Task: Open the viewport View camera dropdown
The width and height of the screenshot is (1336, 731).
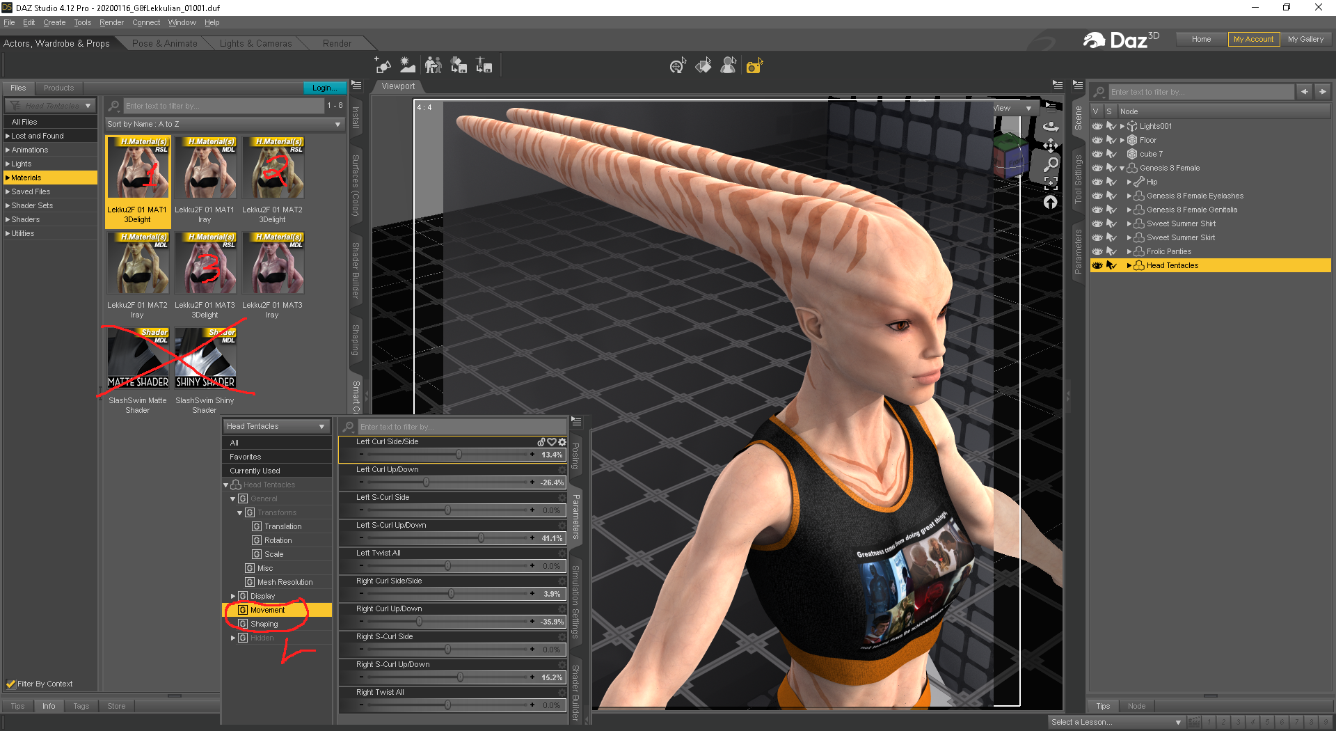Action: [1013, 108]
